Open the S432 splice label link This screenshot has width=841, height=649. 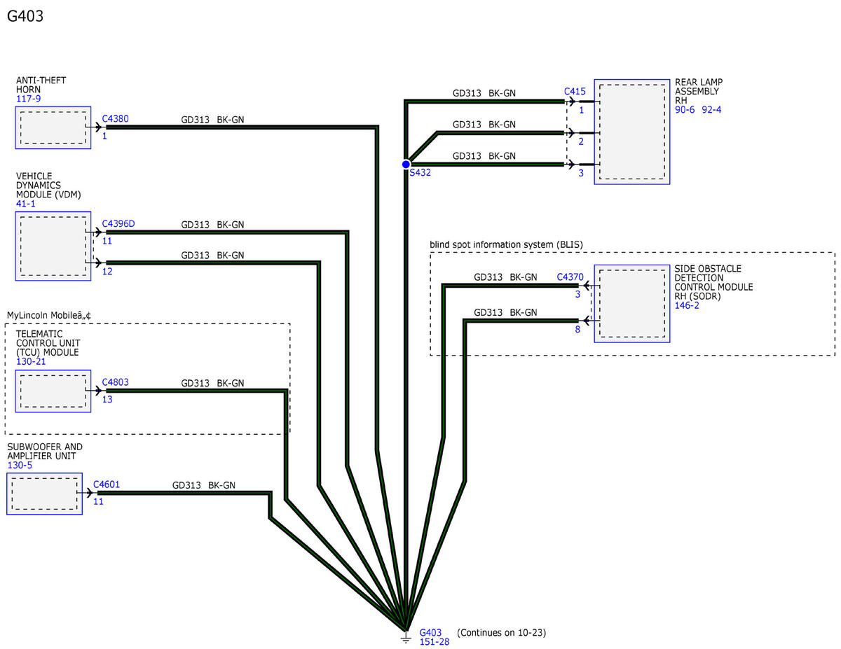[x=420, y=172]
